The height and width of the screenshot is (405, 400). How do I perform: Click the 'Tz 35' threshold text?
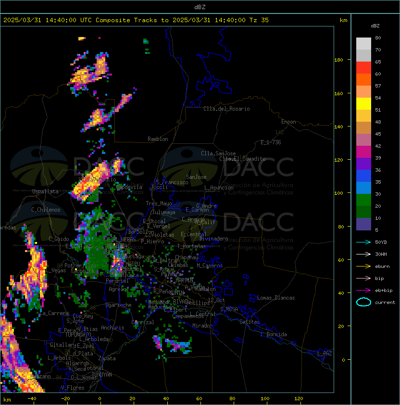(259, 20)
